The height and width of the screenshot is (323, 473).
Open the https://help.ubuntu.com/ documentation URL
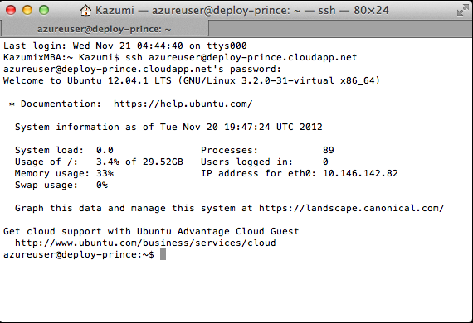point(183,104)
